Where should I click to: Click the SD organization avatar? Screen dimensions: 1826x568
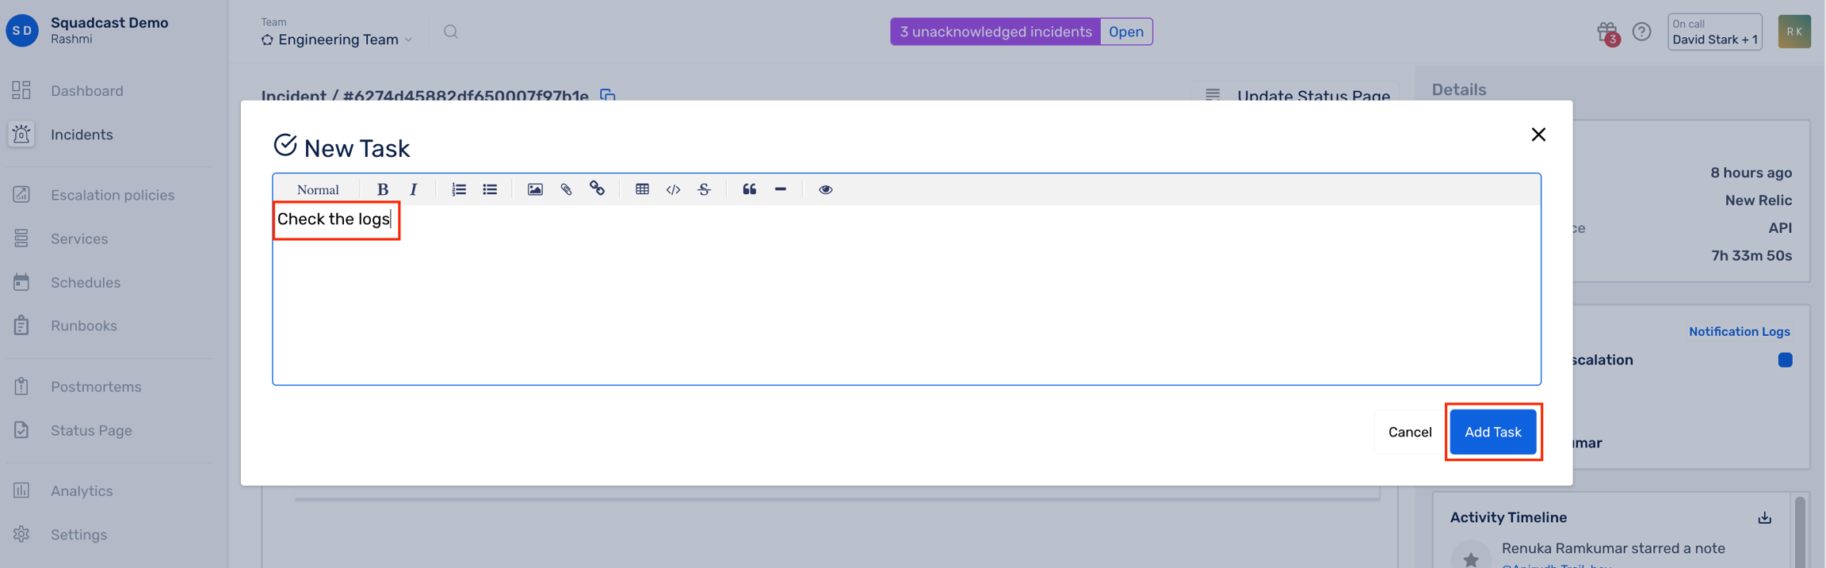(22, 31)
